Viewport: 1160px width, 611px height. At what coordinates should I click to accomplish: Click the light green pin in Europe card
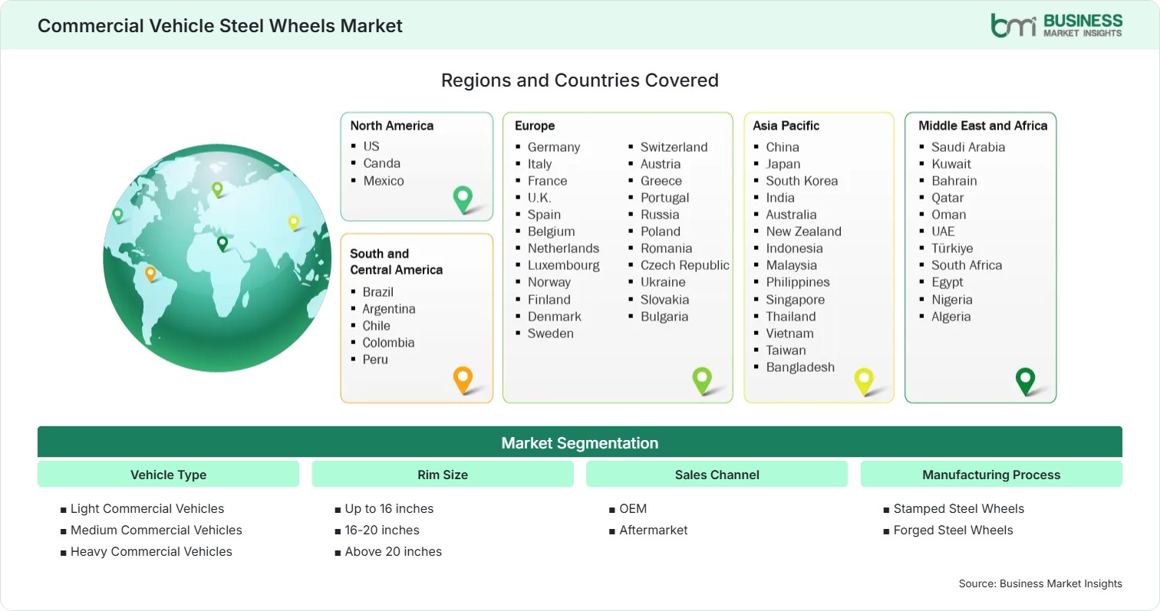click(x=702, y=380)
